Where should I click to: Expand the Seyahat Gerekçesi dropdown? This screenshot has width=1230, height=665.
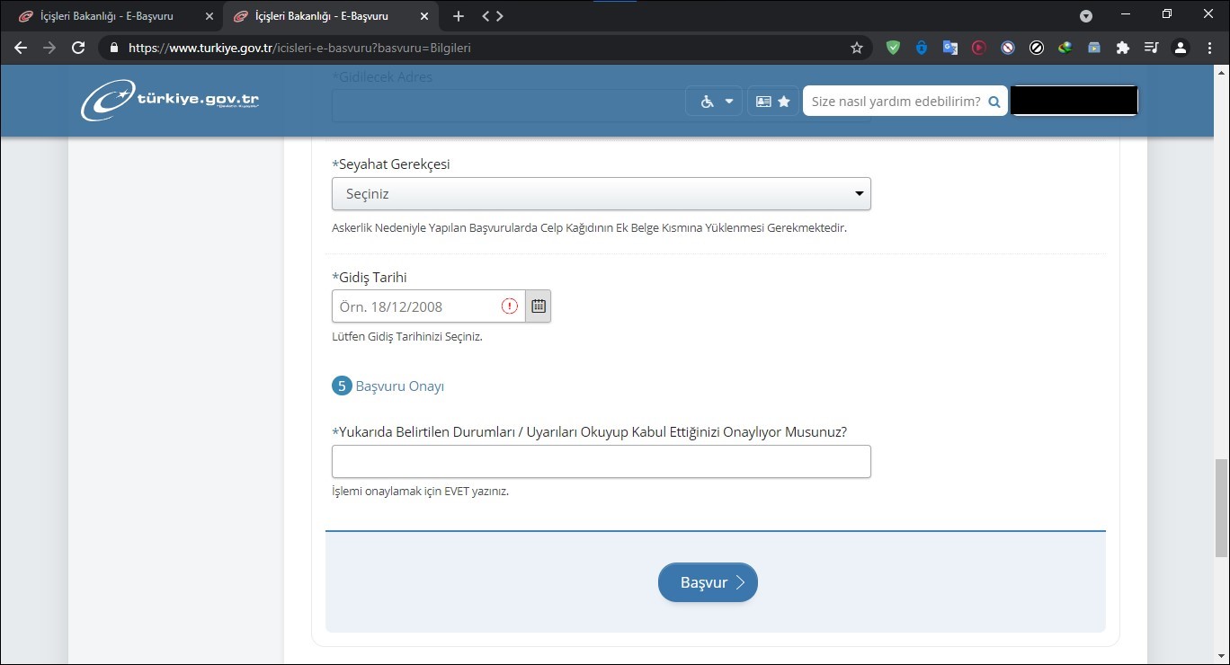(601, 194)
